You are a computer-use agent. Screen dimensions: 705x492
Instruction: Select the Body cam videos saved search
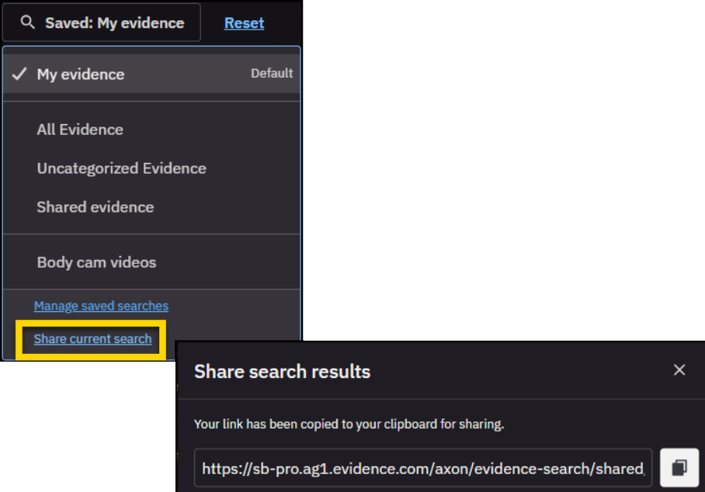95,263
